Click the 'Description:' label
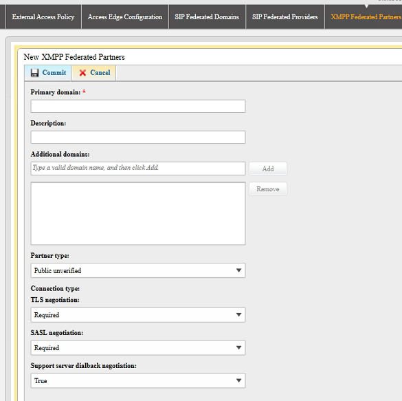402x401 pixels. coord(48,123)
